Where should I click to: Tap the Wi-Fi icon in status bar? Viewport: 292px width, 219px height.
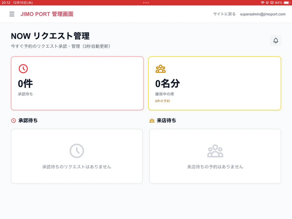(x=262, y=3)
